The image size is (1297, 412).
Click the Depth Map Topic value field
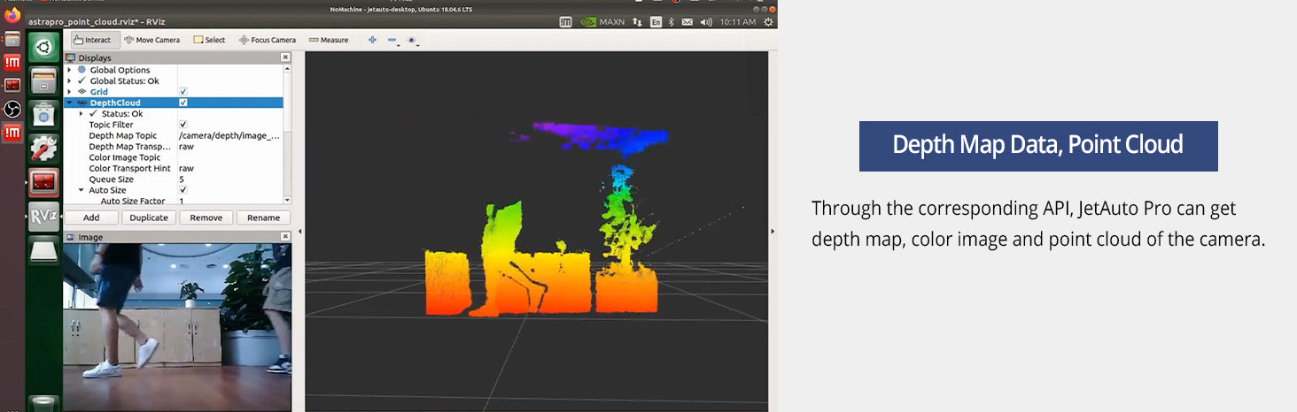229,135
